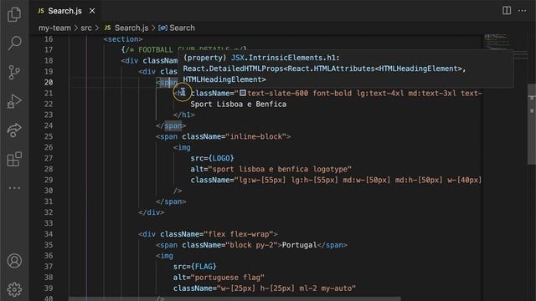Open the Run and Debug view

[14, 101]
